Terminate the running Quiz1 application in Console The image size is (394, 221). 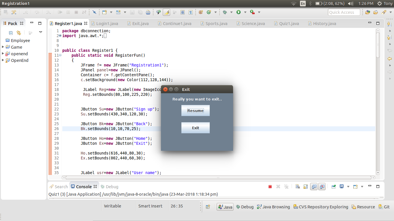coord(270,186)
